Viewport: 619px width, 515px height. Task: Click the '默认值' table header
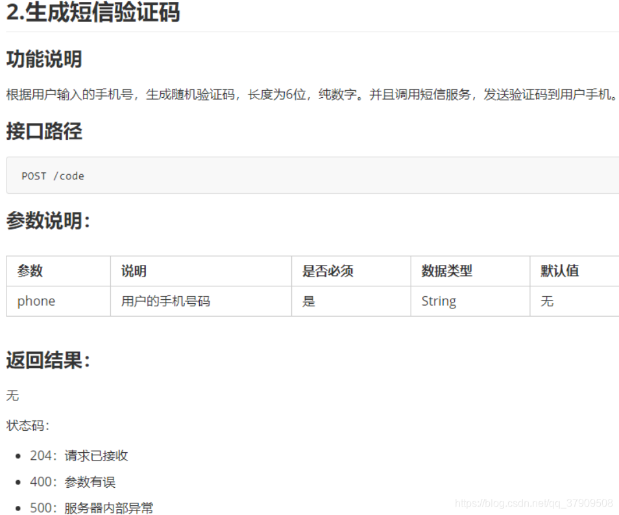[574, 271]
